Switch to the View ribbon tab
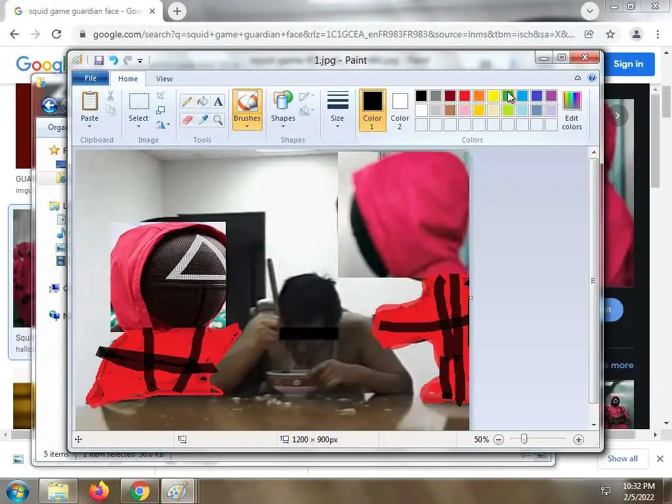Viewport: 672px width, 504px height. coord(164,79)
